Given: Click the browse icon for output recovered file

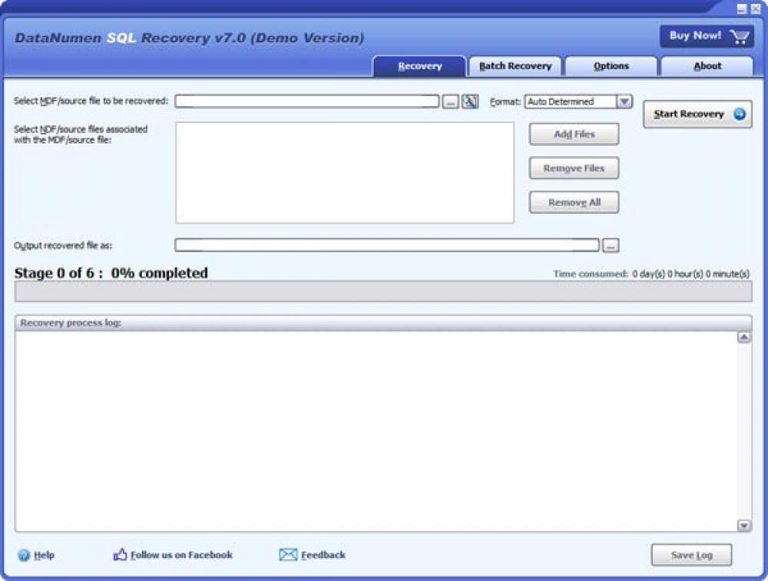Looking at the screenshot, I should click(x=610, y=244).
